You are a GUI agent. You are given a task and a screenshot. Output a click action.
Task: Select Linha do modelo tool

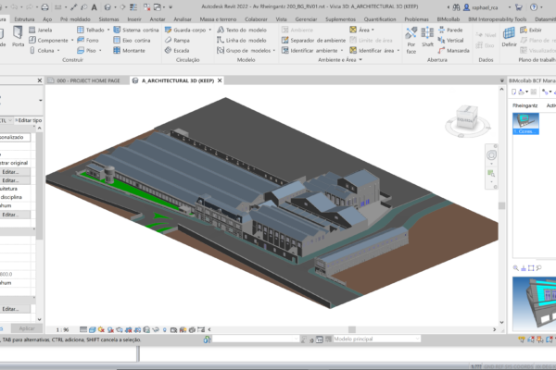point(242,41)
